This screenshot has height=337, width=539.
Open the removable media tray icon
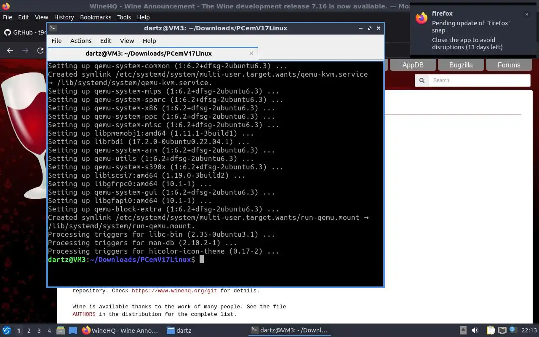[463, 331]
